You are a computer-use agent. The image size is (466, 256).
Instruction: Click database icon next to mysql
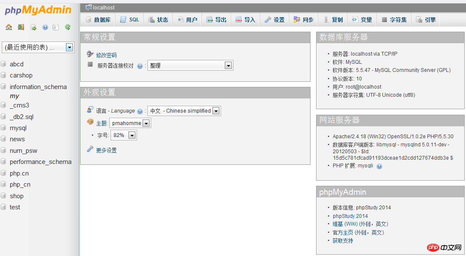pos(3,128)
